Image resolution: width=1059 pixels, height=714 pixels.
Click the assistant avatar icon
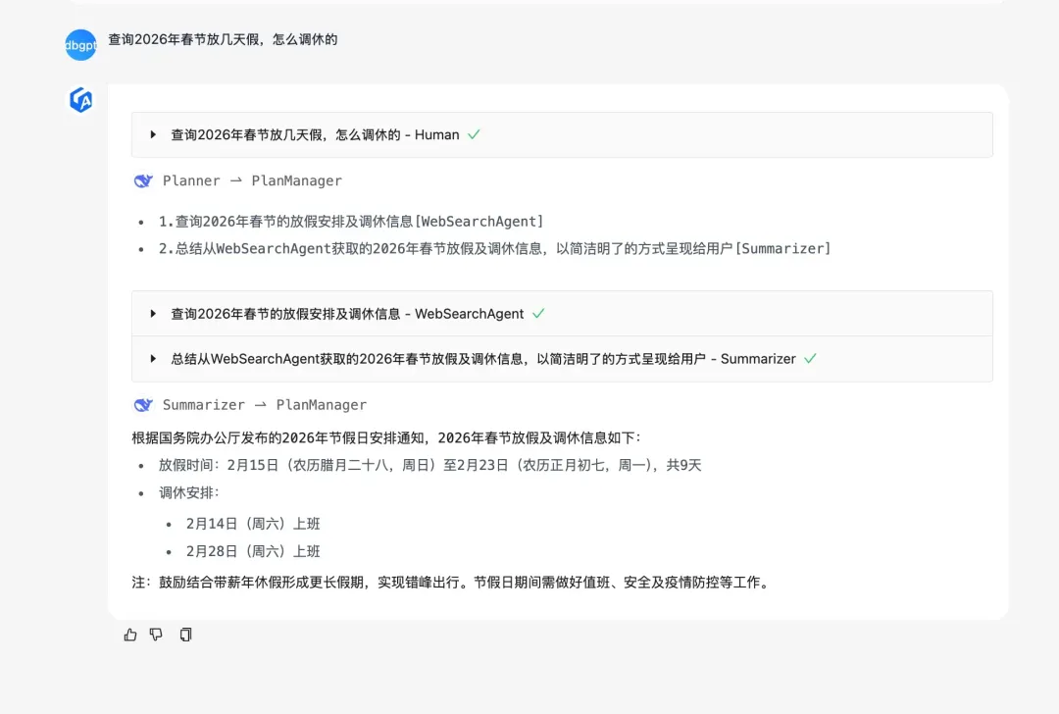point(81,100)
